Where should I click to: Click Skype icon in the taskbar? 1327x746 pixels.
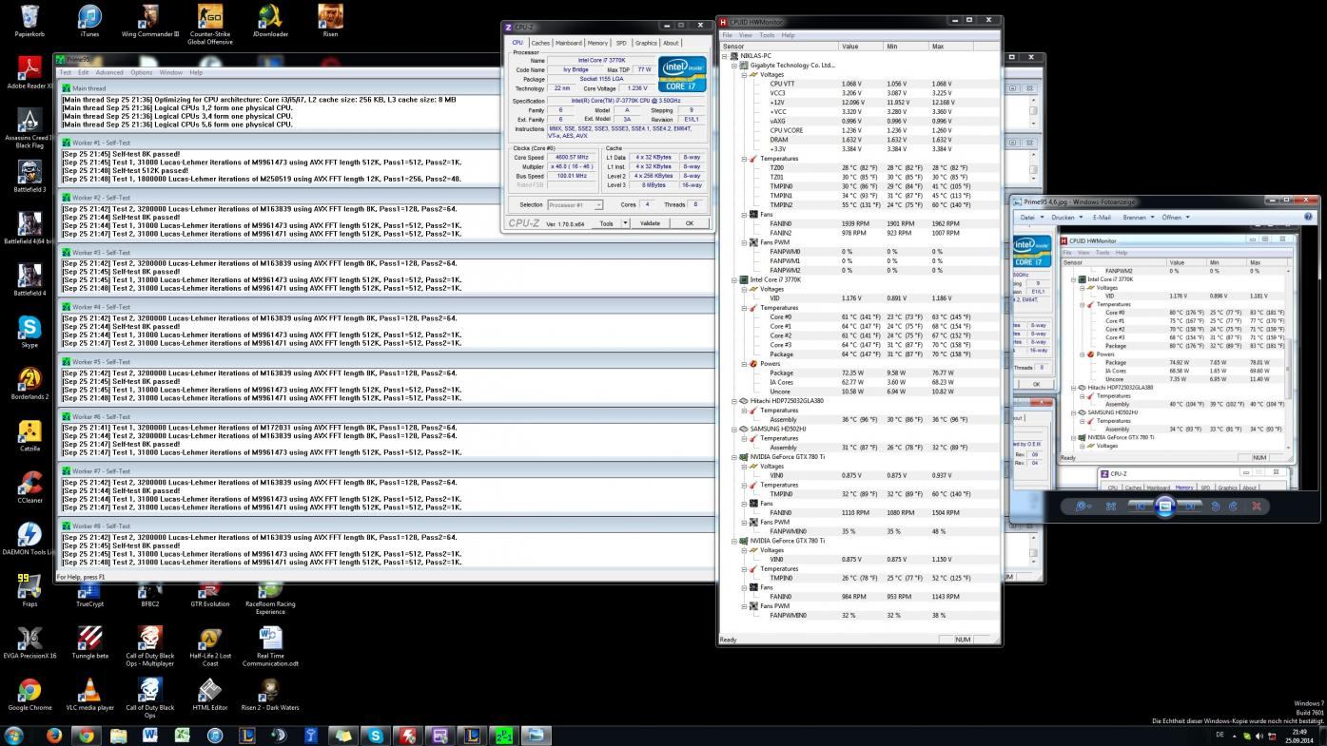click(x=376, y=735)
